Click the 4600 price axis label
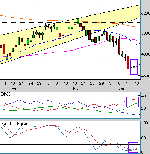This screenshot has width=150, height=154. pos(145,76)
